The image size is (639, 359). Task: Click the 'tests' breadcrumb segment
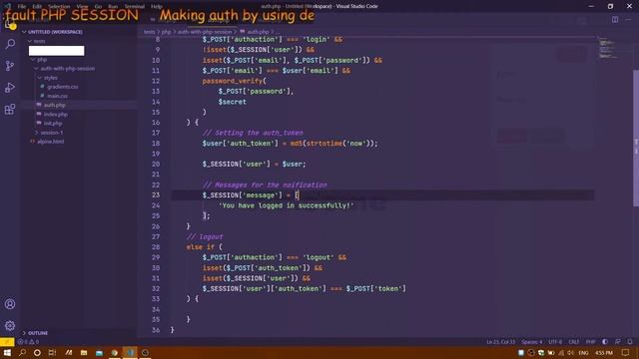point(149,32)
